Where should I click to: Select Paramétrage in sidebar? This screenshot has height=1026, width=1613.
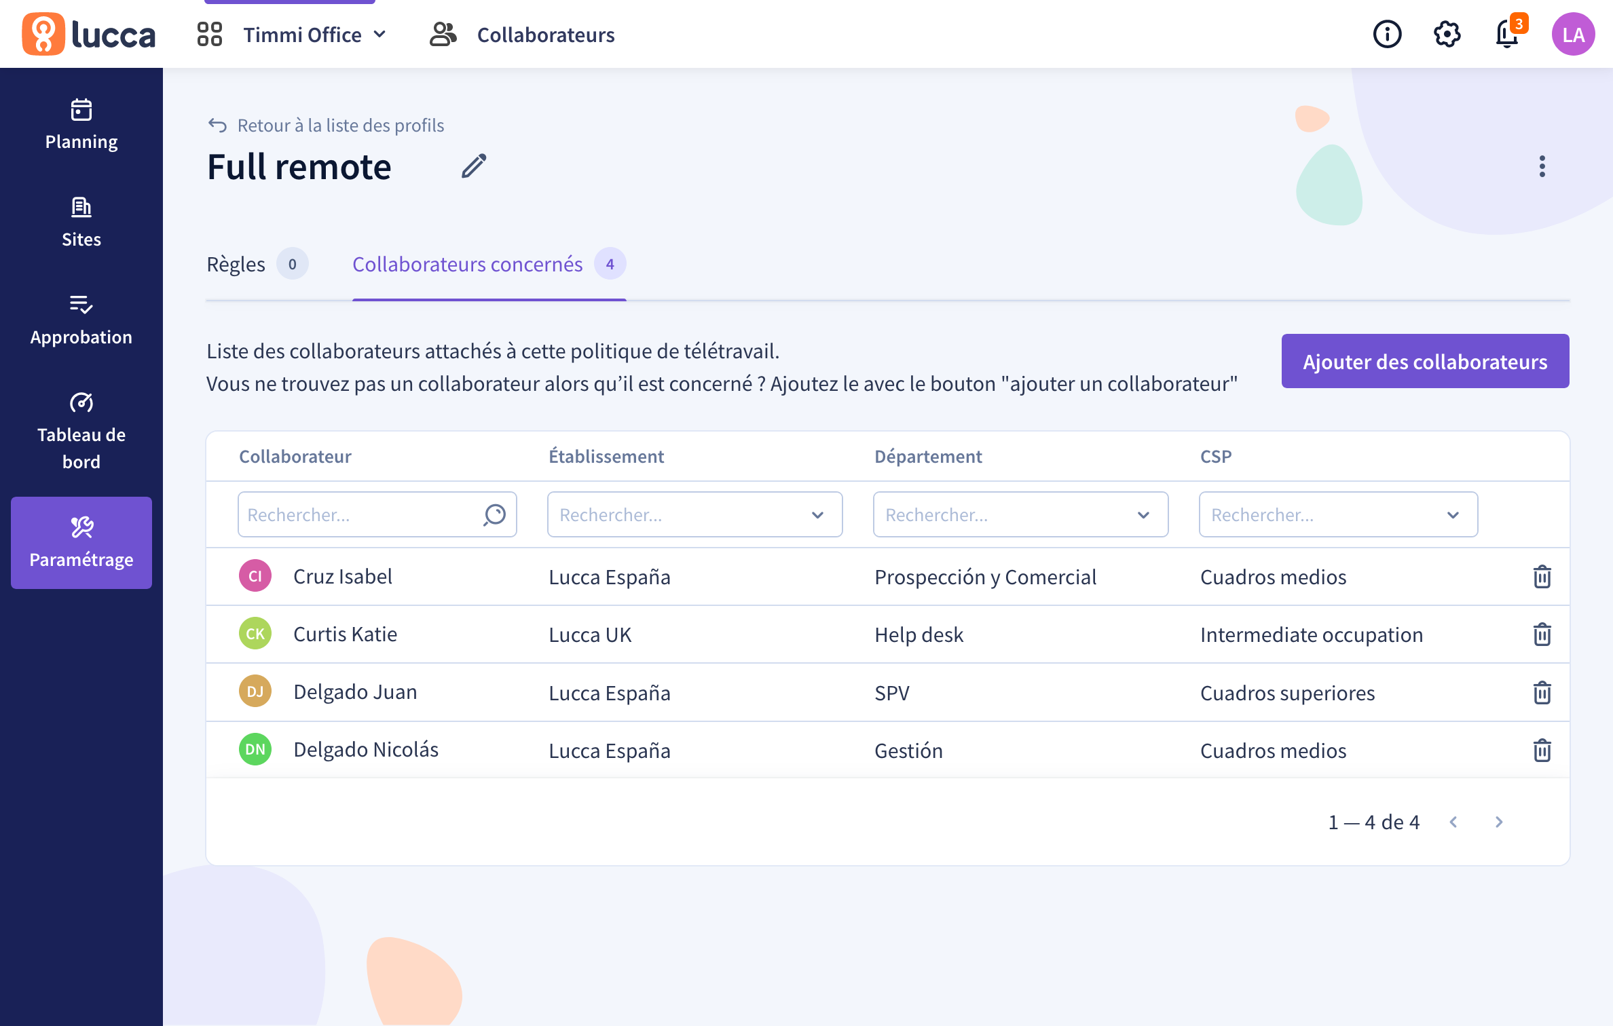(x=81, y=543)
